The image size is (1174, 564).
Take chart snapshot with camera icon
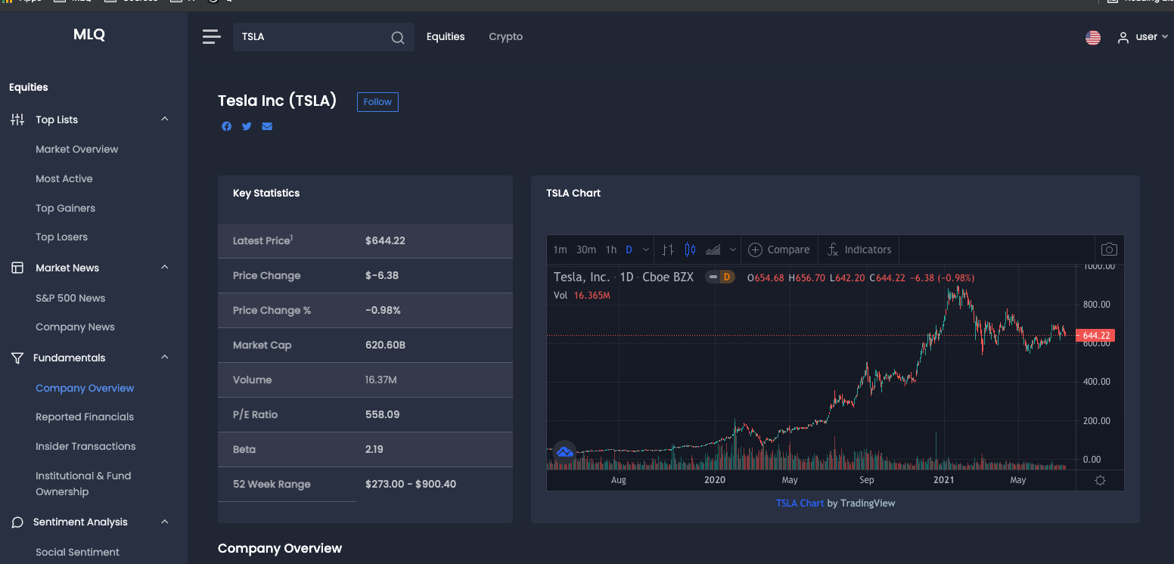coord(1109,249)
